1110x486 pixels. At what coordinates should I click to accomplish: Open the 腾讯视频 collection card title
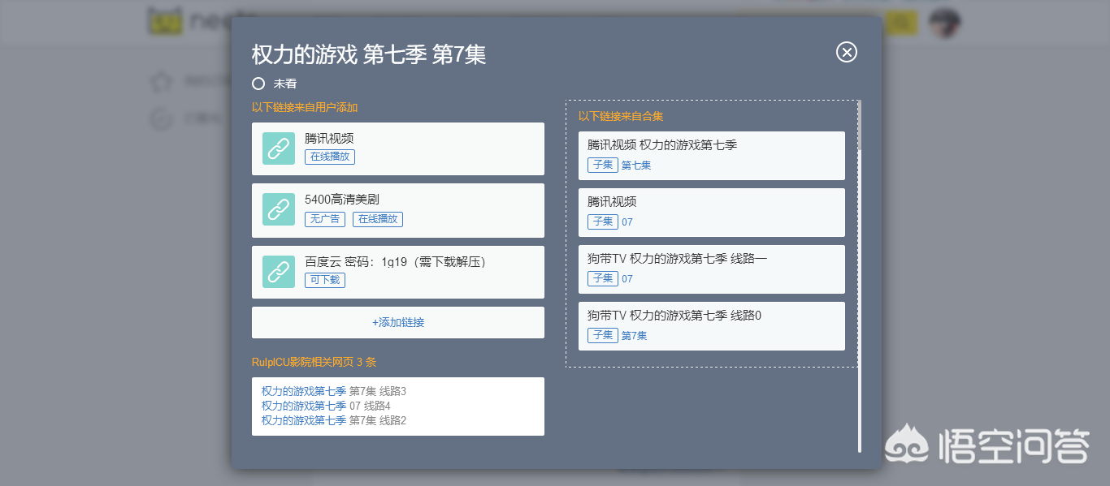point(612,202)
